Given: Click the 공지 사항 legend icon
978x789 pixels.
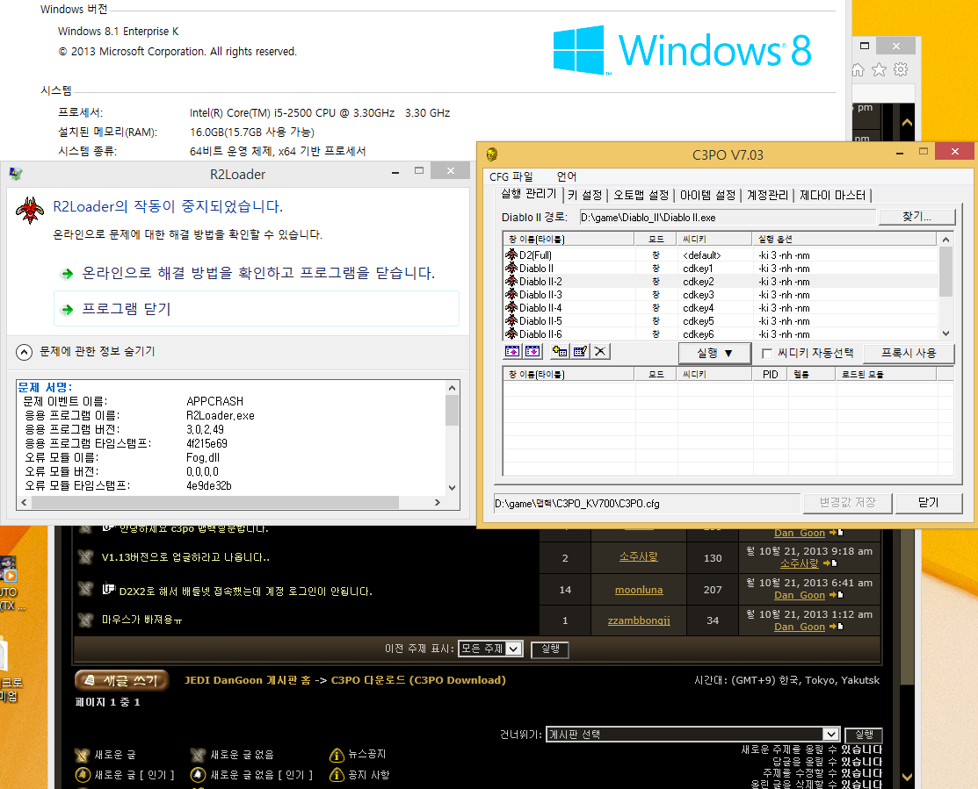Looking at the screenshot, I should click(337, 775).
